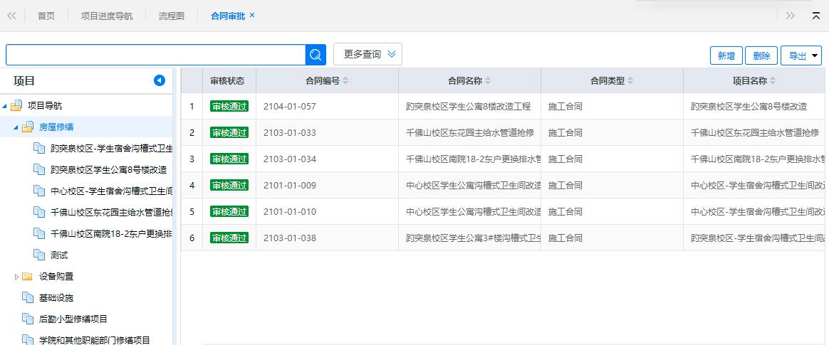Sort by 合同类型 column sort icon
The width and height of the screenshot is (829, 345).
click(x=630, y=81)
